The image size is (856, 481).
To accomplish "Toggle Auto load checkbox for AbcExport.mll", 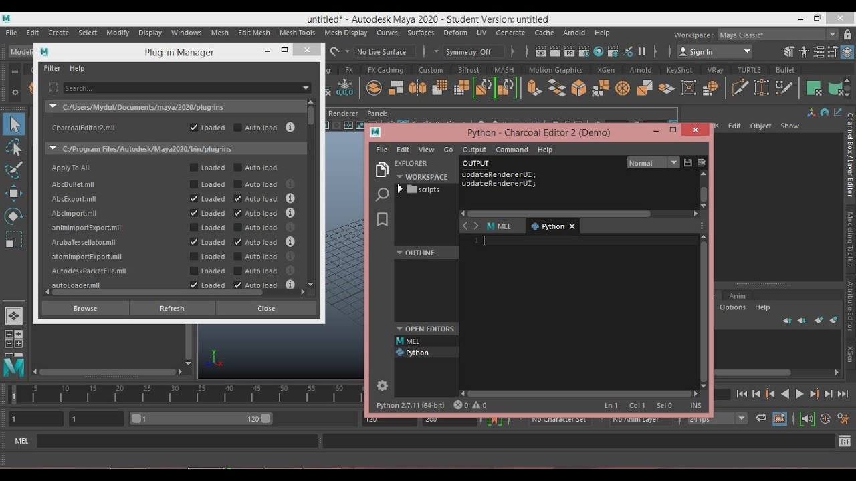I will [237, 199].
